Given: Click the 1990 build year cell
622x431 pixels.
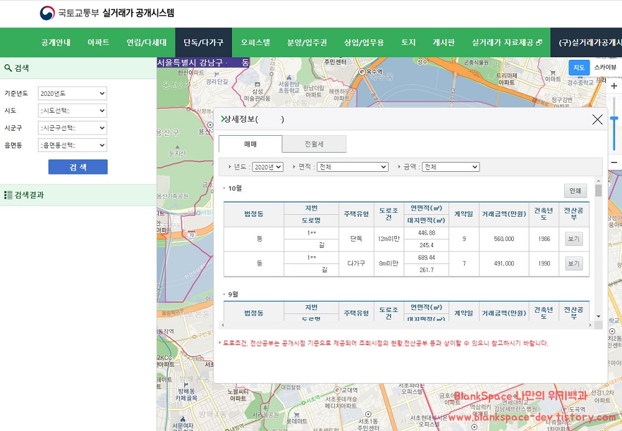Looking at the screenshot, I should (x=544, y=263).
